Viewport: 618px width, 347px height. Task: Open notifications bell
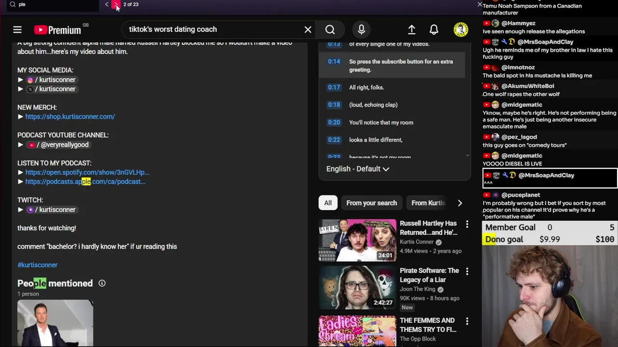pos(434,30)
